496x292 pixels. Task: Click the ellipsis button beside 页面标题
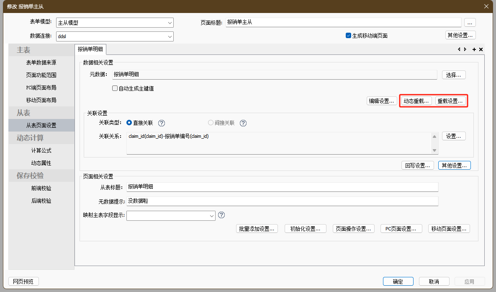[470, 23]
